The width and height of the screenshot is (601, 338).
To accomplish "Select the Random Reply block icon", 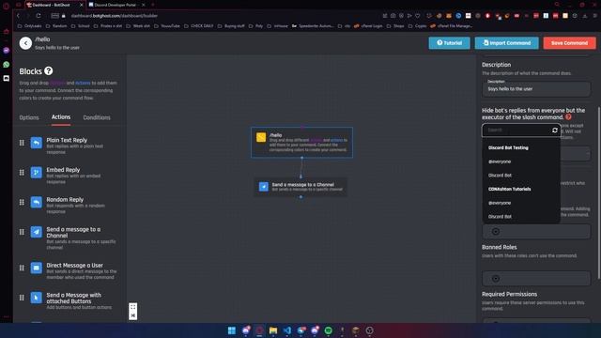I will coord(37,203).
